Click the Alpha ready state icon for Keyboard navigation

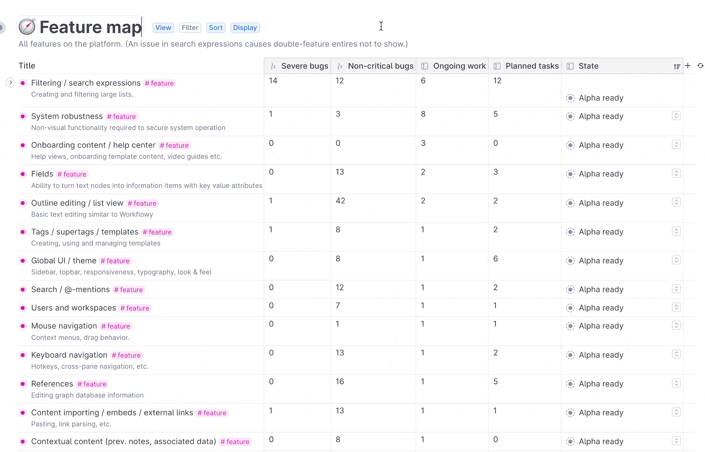click(x=570, y=355)
